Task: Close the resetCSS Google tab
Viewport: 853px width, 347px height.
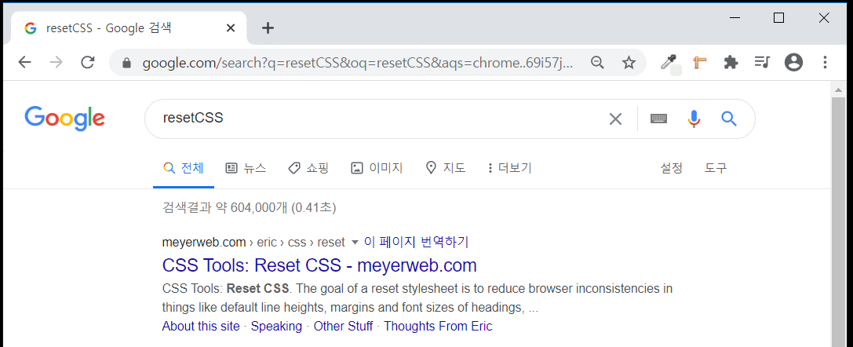Action: point(231,28)
